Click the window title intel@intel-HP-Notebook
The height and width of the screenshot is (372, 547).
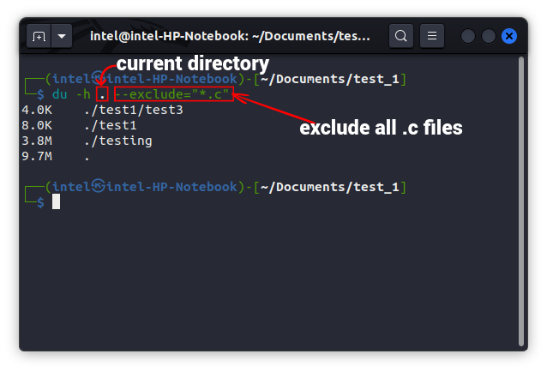(230, 36)
